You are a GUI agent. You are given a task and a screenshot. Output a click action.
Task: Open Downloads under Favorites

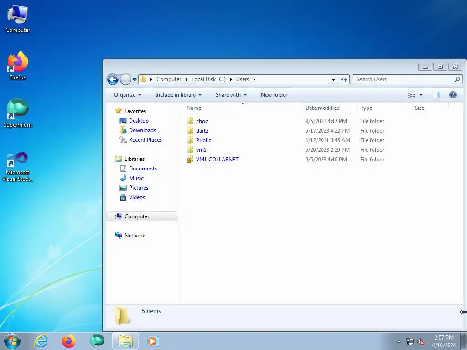pyautogui.click(x=142, y=130)
